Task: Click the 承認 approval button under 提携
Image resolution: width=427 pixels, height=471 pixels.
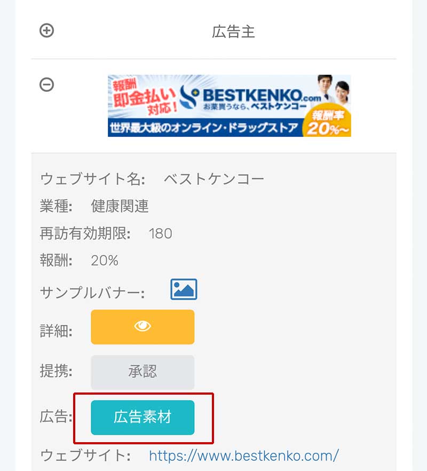Action: 142,373
